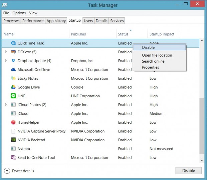
Task: Click the DFX.exe program icon
Action: pos(13,52)
